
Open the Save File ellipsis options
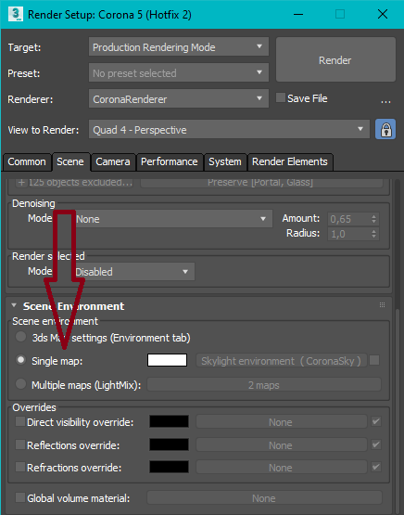(x=385, y=101)
